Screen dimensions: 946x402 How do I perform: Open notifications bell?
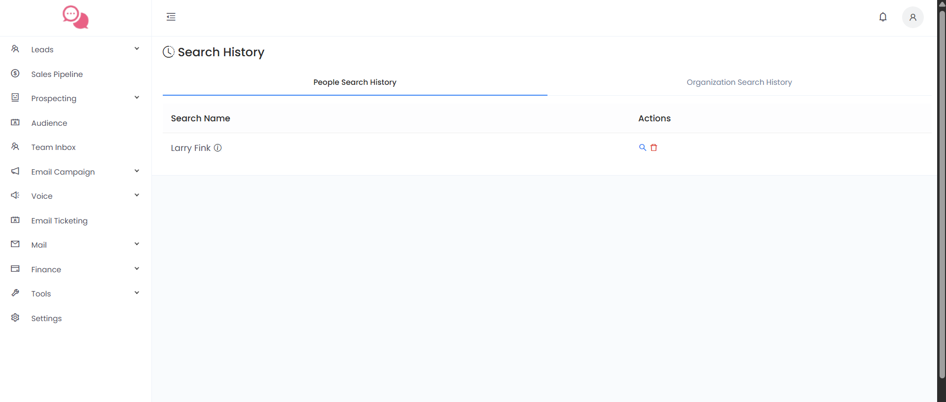pos(883,17)
